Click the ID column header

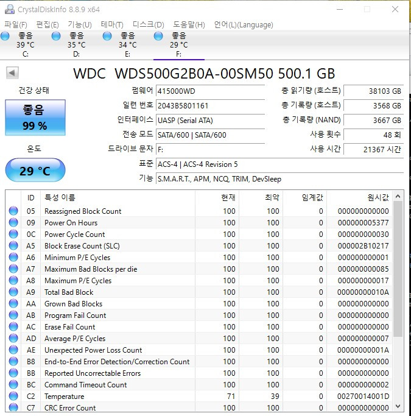31,198
